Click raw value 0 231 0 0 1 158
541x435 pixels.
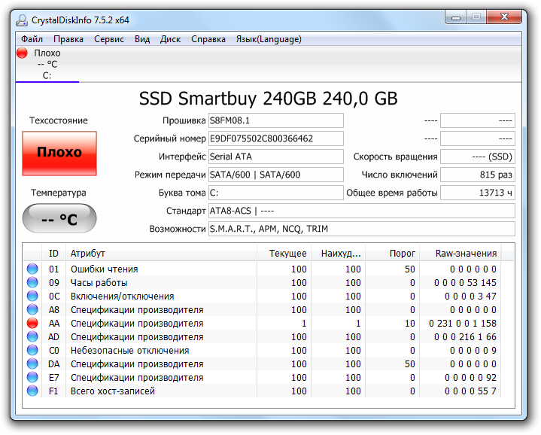(463, 323)
